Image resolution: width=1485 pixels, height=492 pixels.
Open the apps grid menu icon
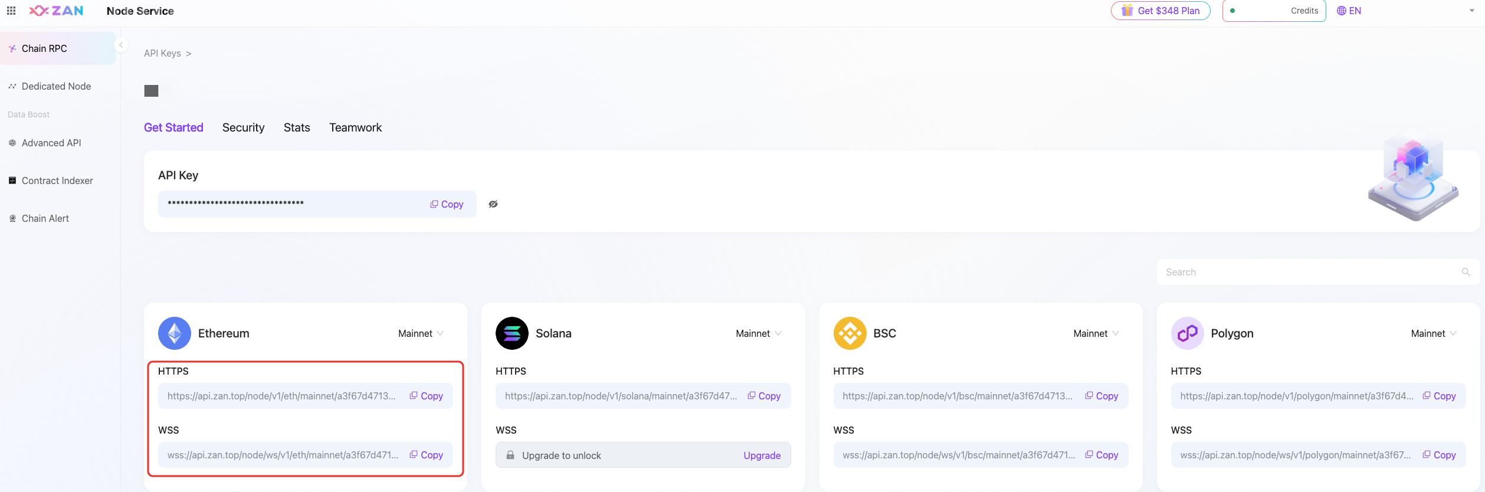[11, 11]
